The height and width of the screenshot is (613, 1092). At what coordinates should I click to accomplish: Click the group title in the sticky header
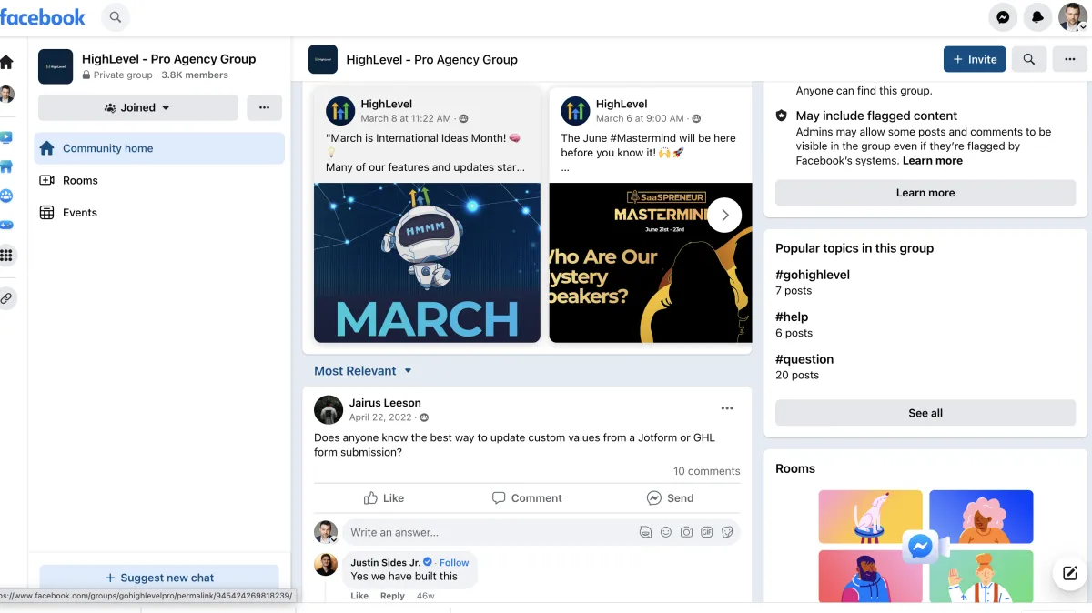(432, 60)
